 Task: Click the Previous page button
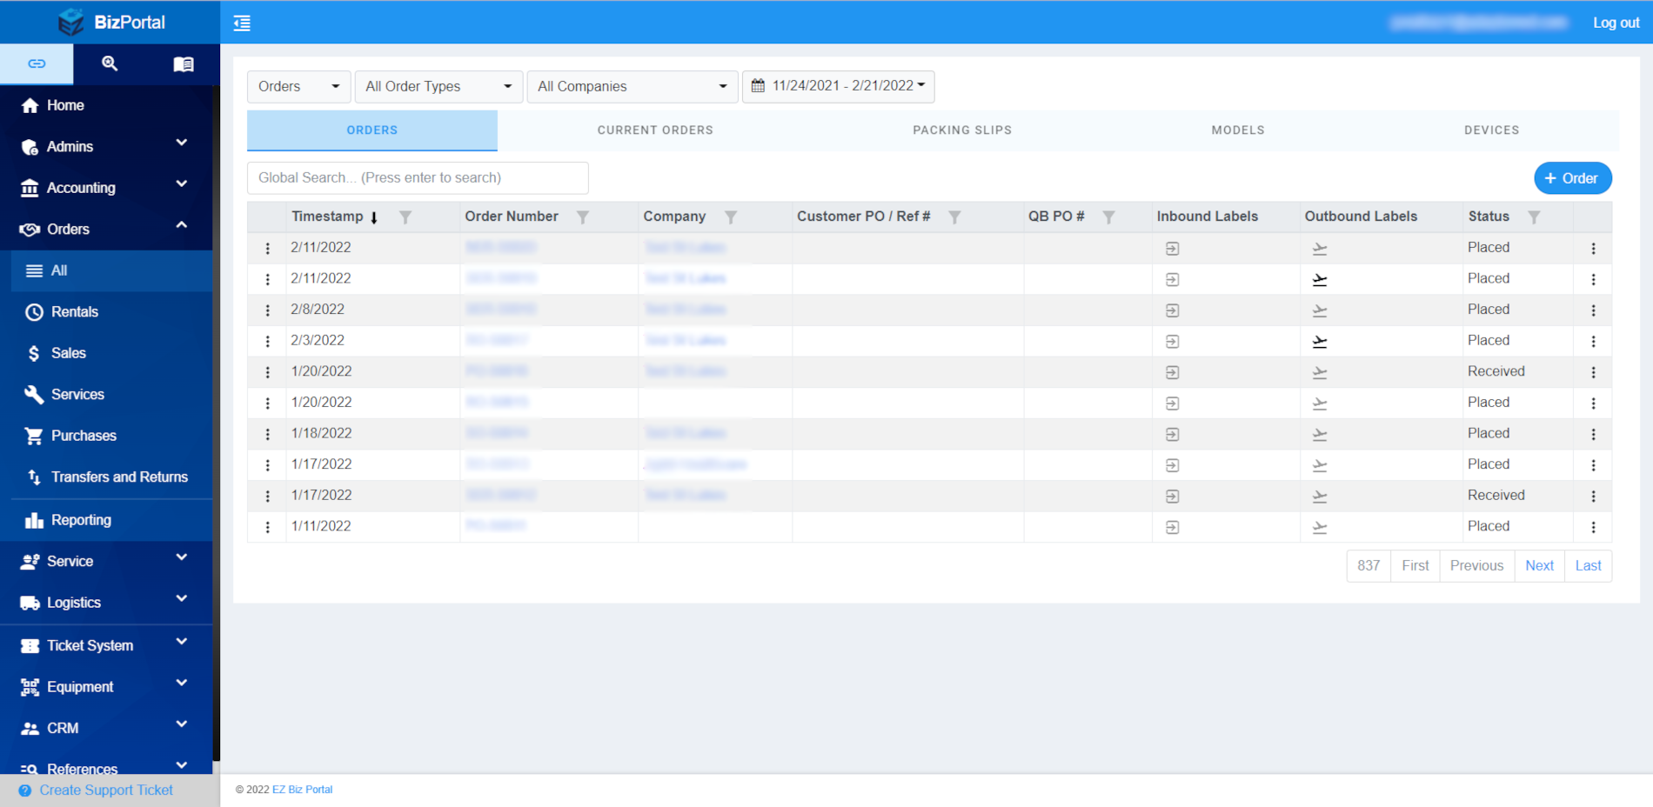1476,565
